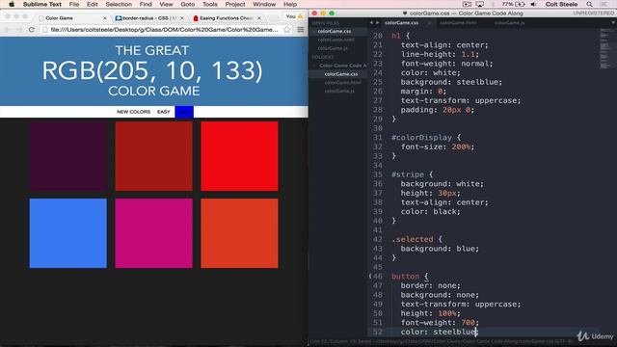Open Spotlight search in the menu bar
Screen dimensions: 617x347
(x=589, y=4)
